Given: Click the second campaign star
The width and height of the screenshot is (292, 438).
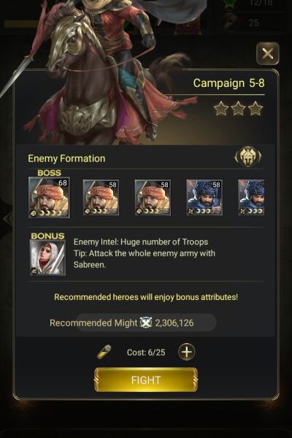Looking at the screenshot, I should point(238,109).
